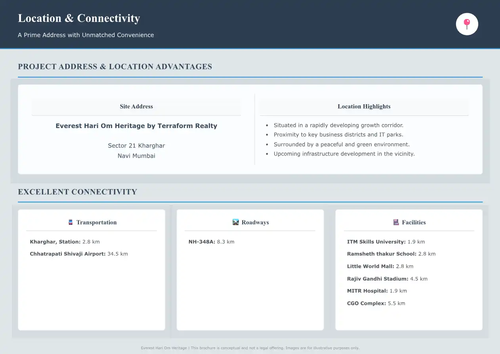Select the Location Highlights header
Screen dimensions: 500x354
[364, 106]
